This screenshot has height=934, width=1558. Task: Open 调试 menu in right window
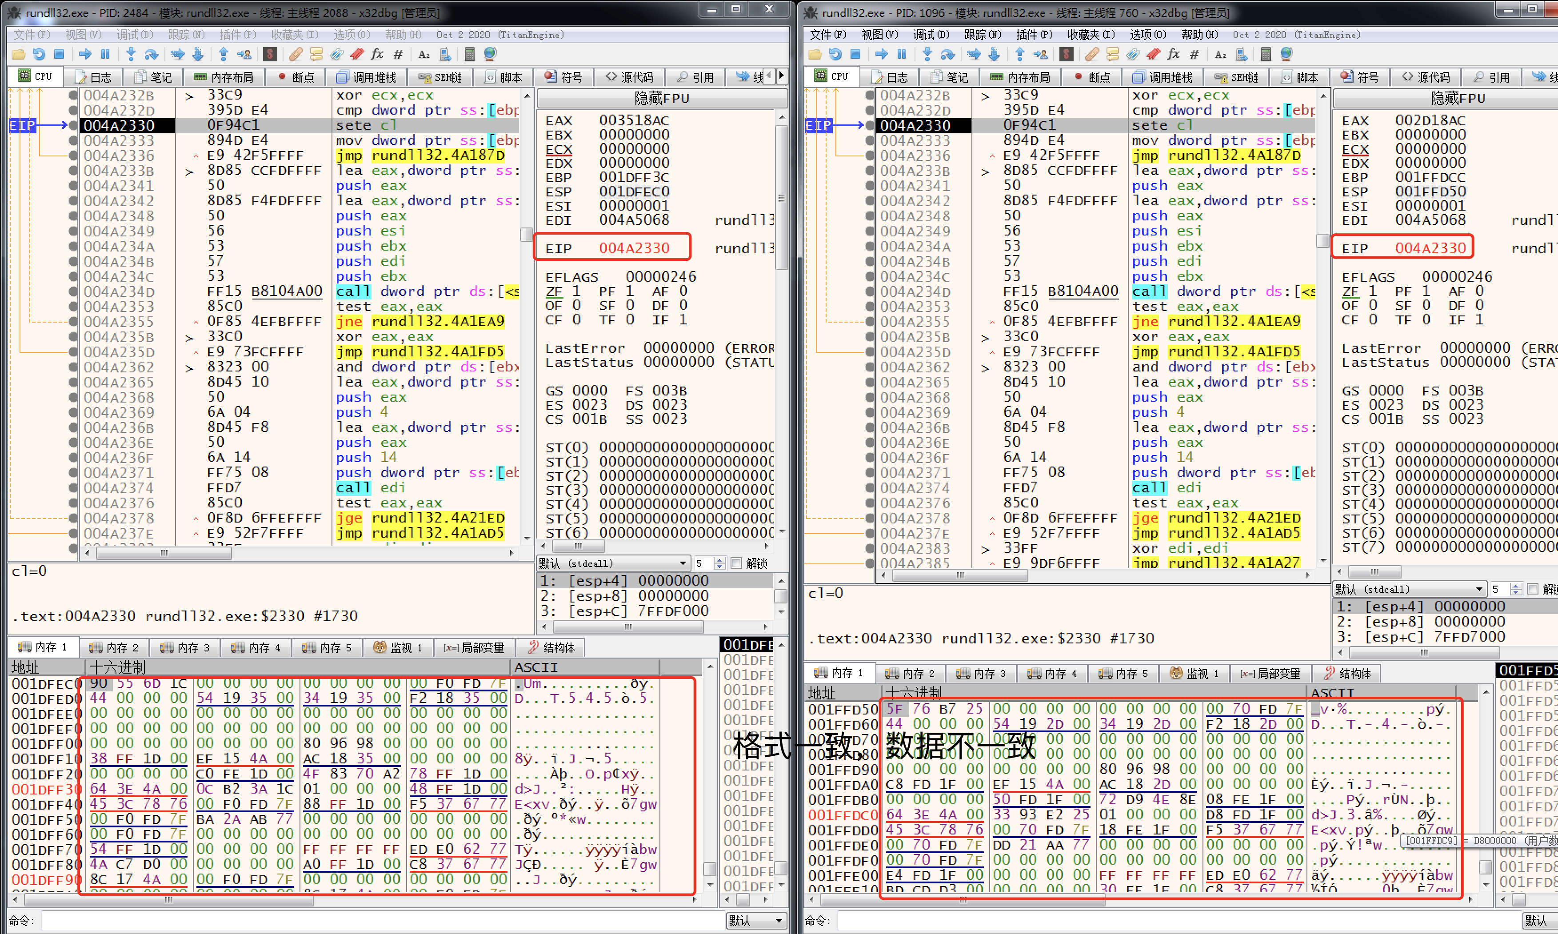click(x=929, y=35)
